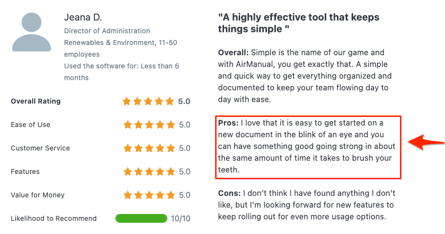
Task: Click the 10/10 recommendation score
Action: (x=180, y=218)
